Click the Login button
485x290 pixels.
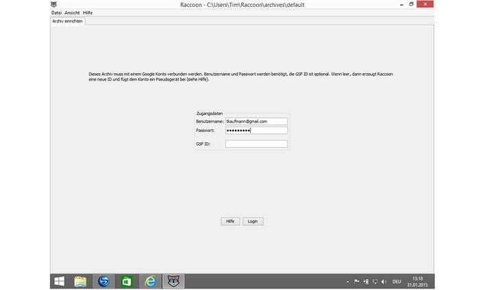click(253, 222)
